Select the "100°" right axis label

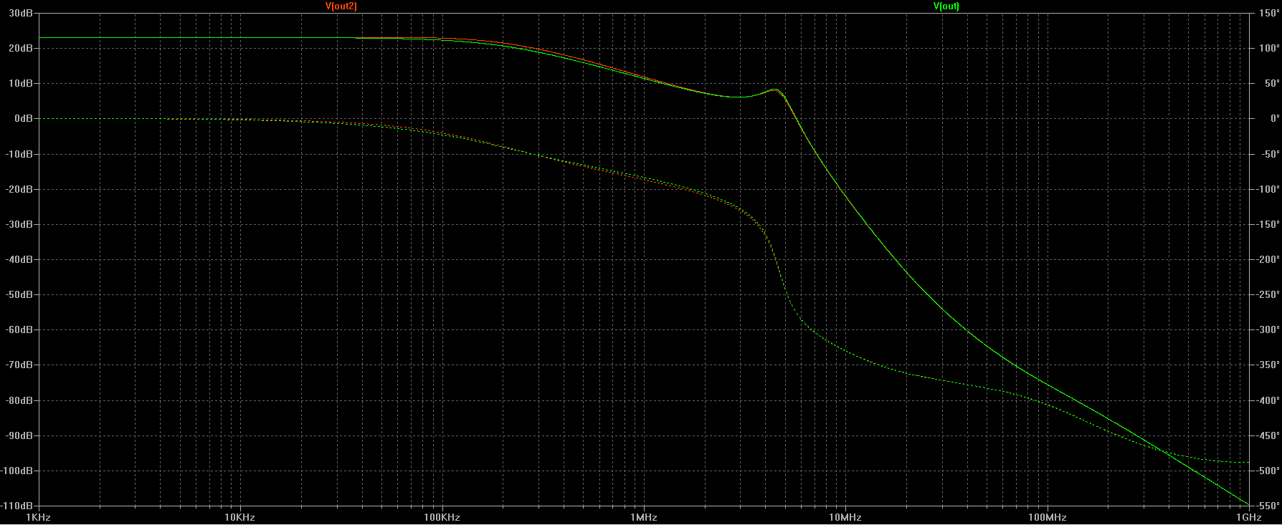[x=1269, y=48]
